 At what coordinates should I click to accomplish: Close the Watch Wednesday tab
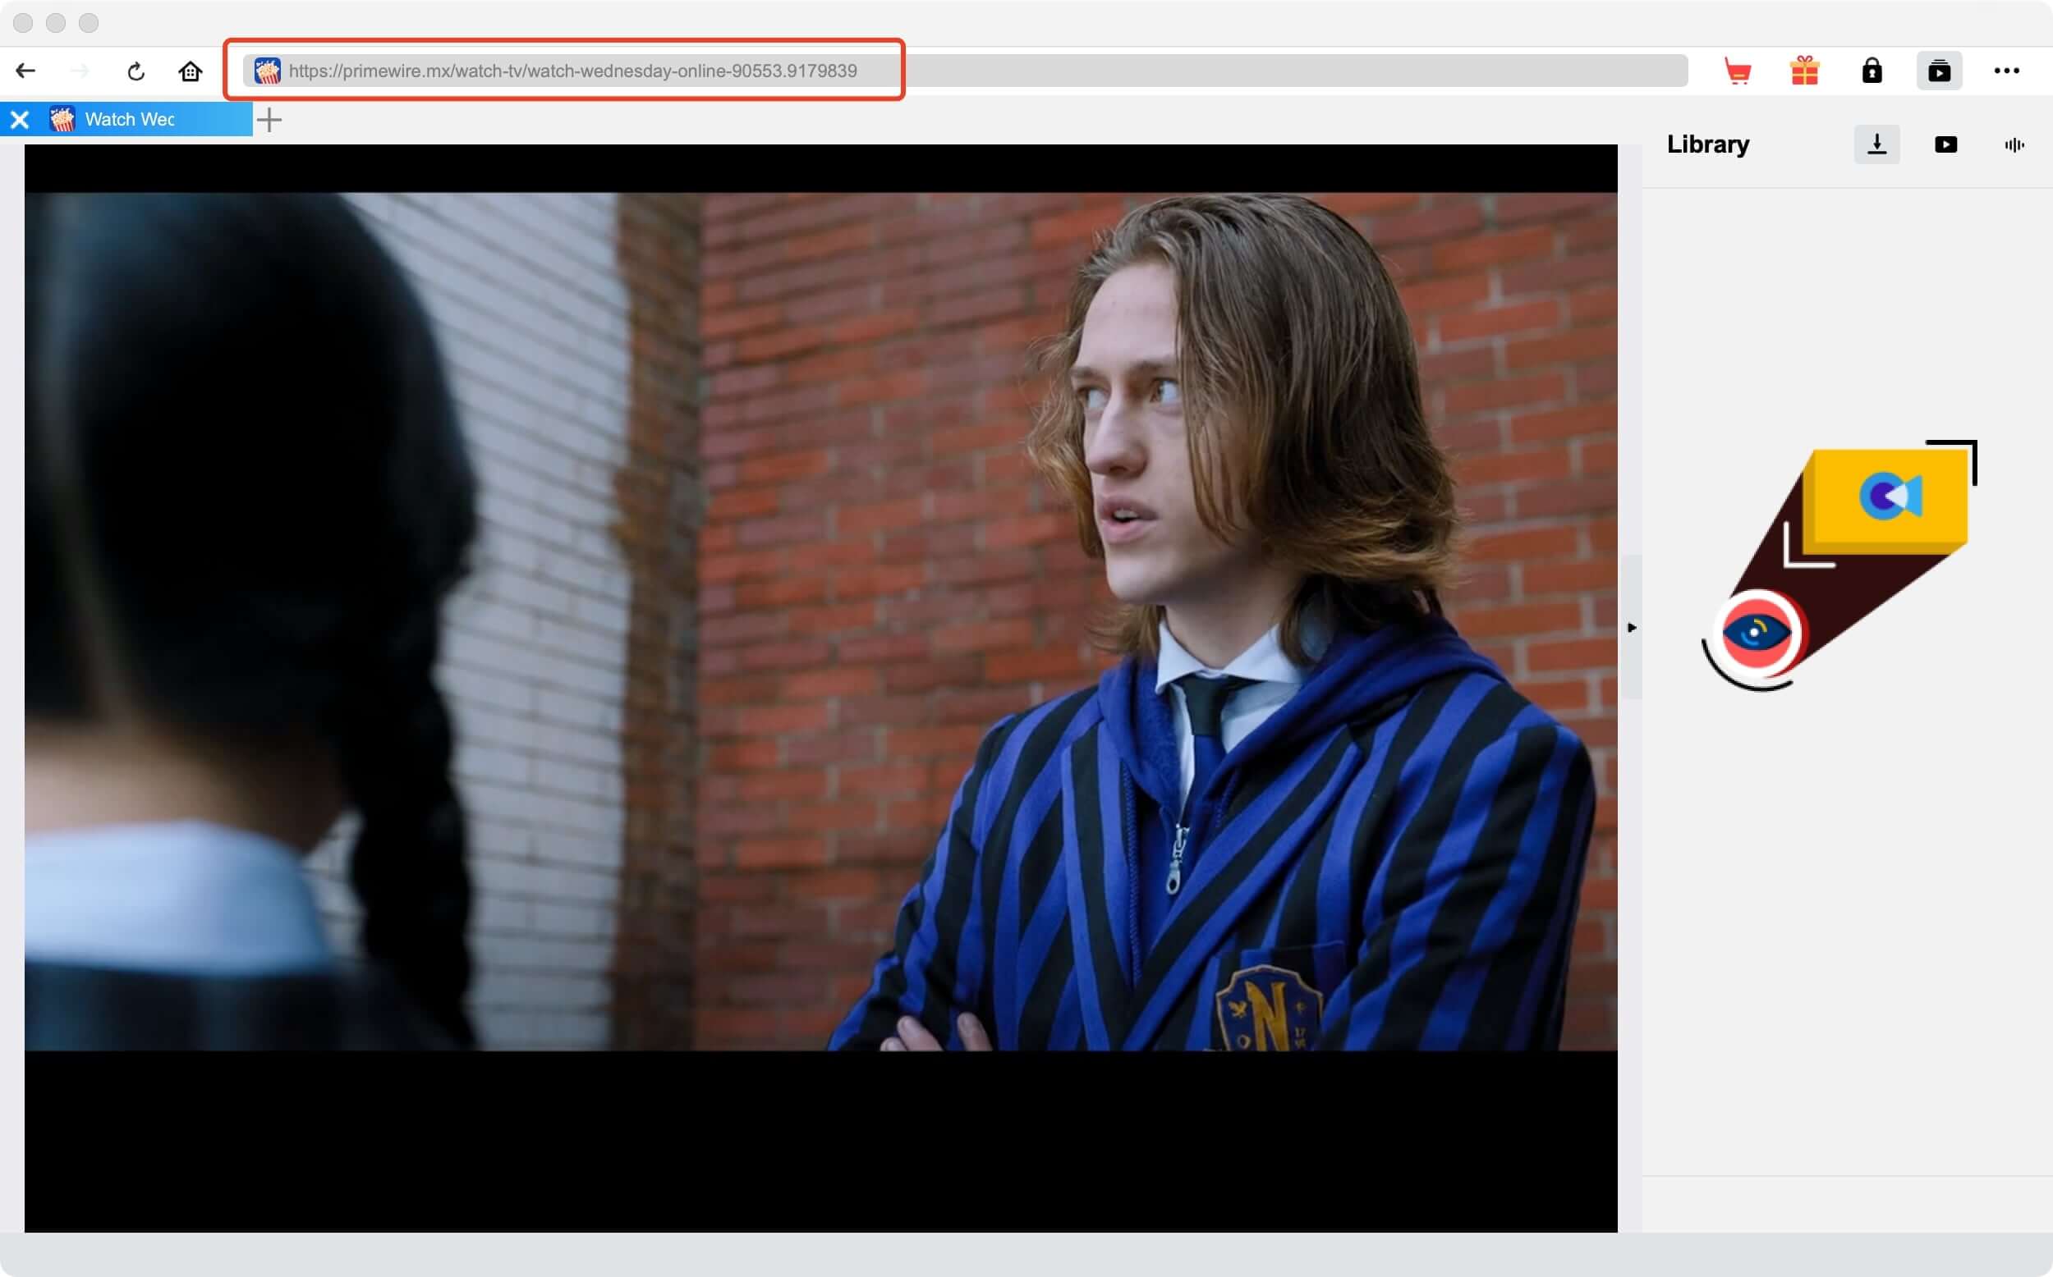pyautogui.click(x=20, y=119)
